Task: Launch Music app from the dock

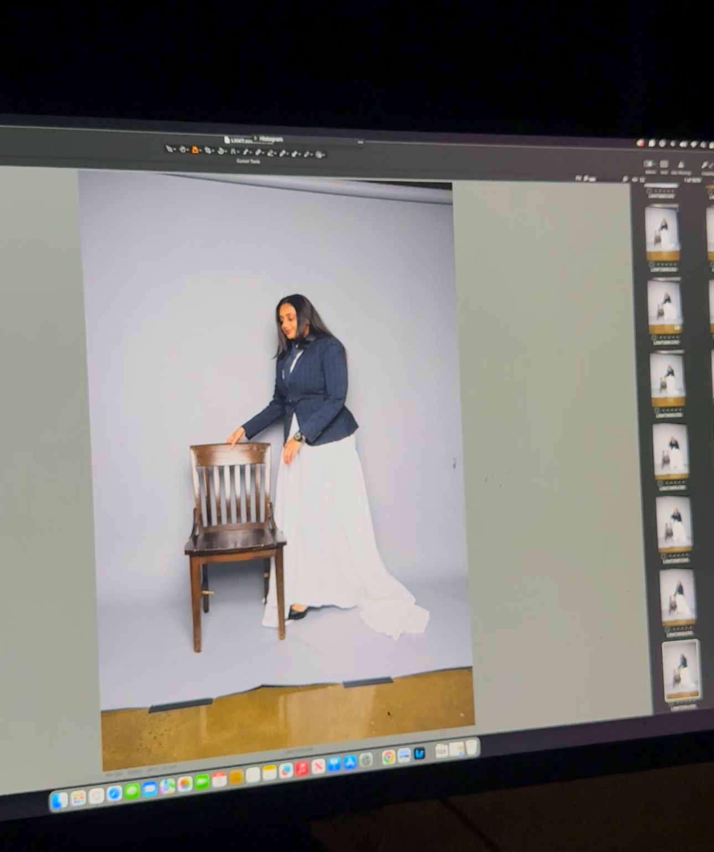Action: point(302,770)
